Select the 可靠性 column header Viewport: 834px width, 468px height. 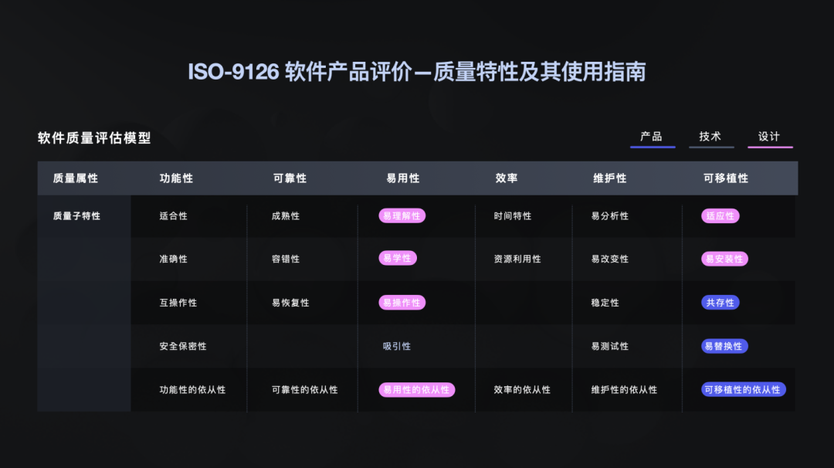coord(290,178)
